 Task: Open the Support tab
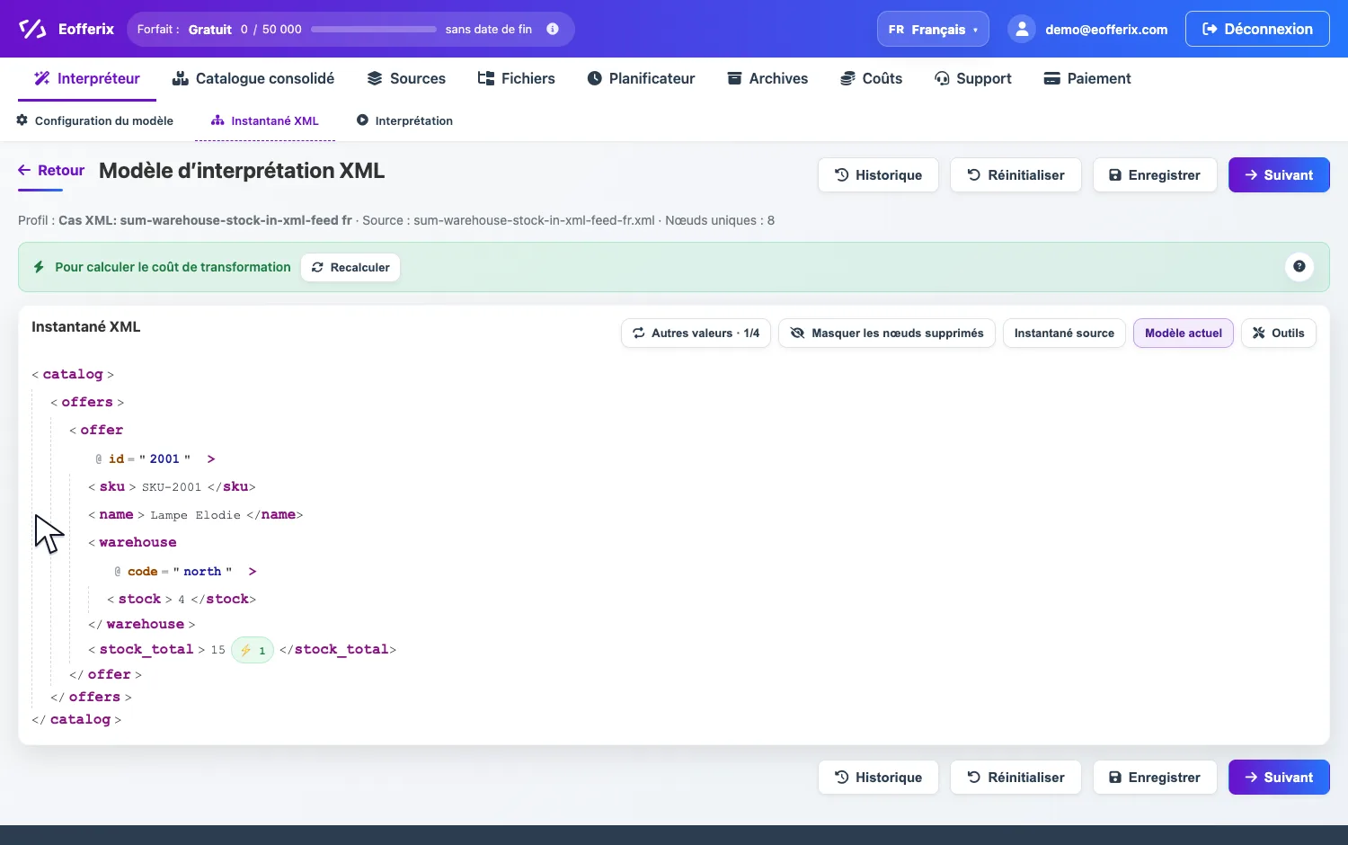(973, 78)
